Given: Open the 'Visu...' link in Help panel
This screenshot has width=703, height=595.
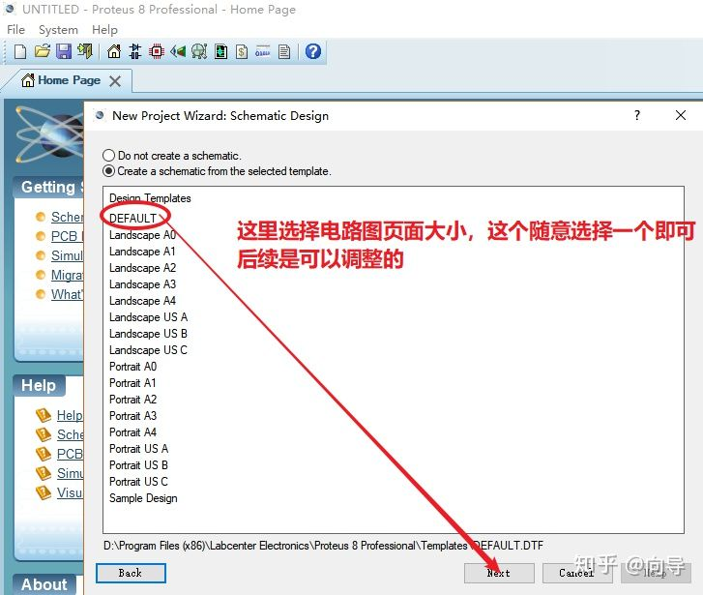Looking at the screenshot, I should 70,492.
